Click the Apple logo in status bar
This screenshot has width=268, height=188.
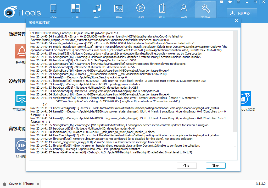click(4, 184)
